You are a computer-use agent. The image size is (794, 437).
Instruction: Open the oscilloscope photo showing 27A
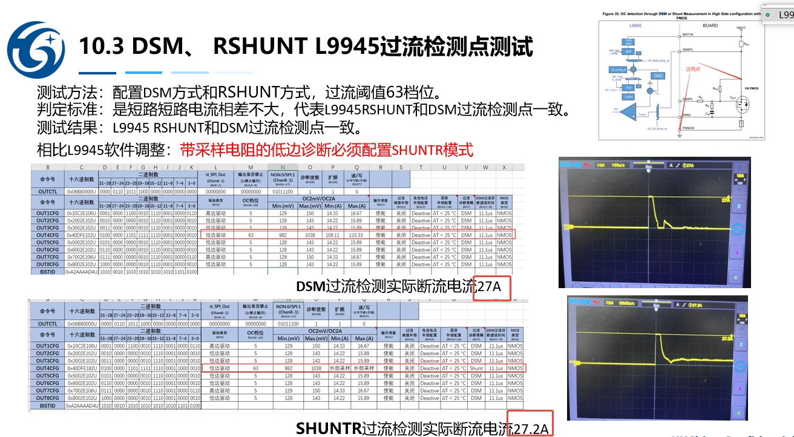click(x=654, y=223)
